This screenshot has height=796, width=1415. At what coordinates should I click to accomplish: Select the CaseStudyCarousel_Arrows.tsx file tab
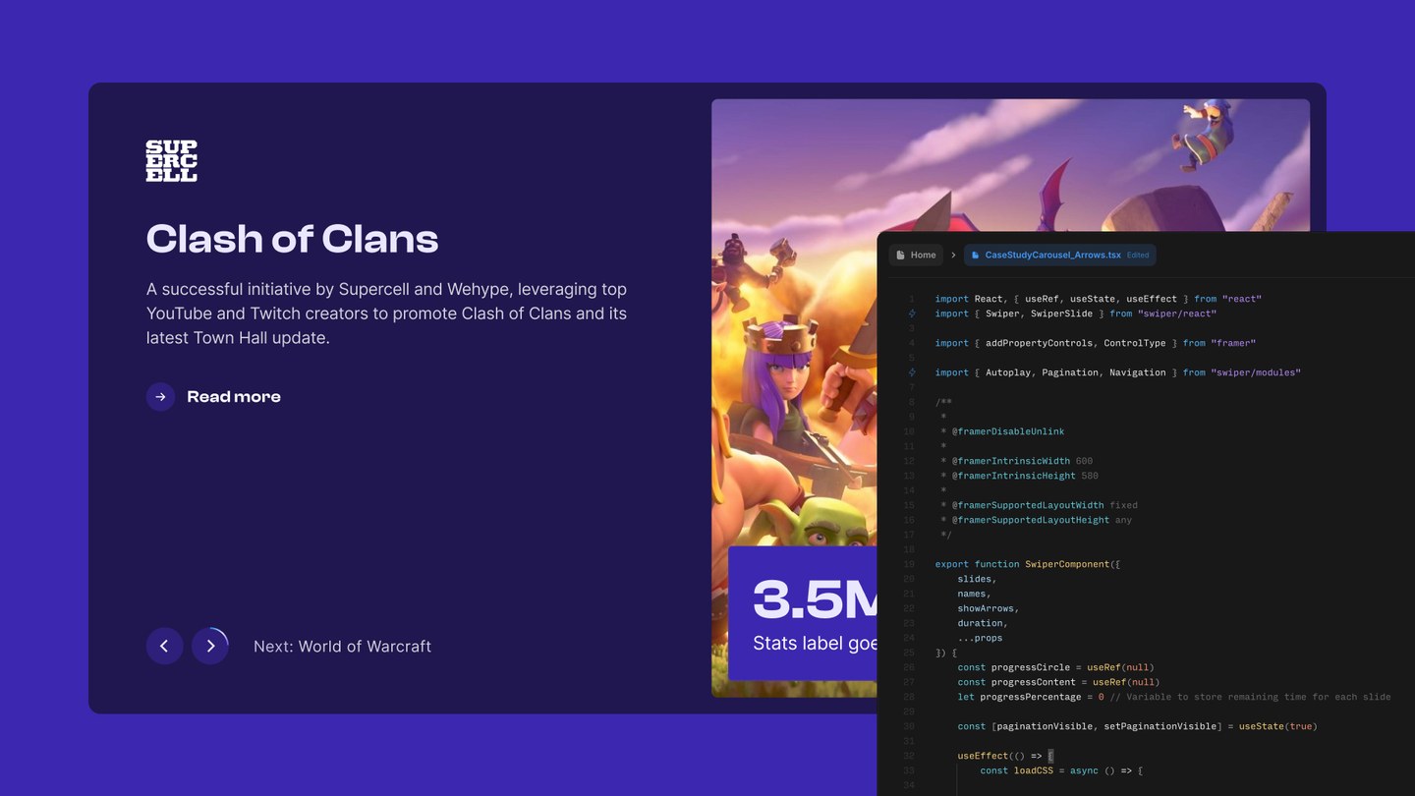[1052, 256]
